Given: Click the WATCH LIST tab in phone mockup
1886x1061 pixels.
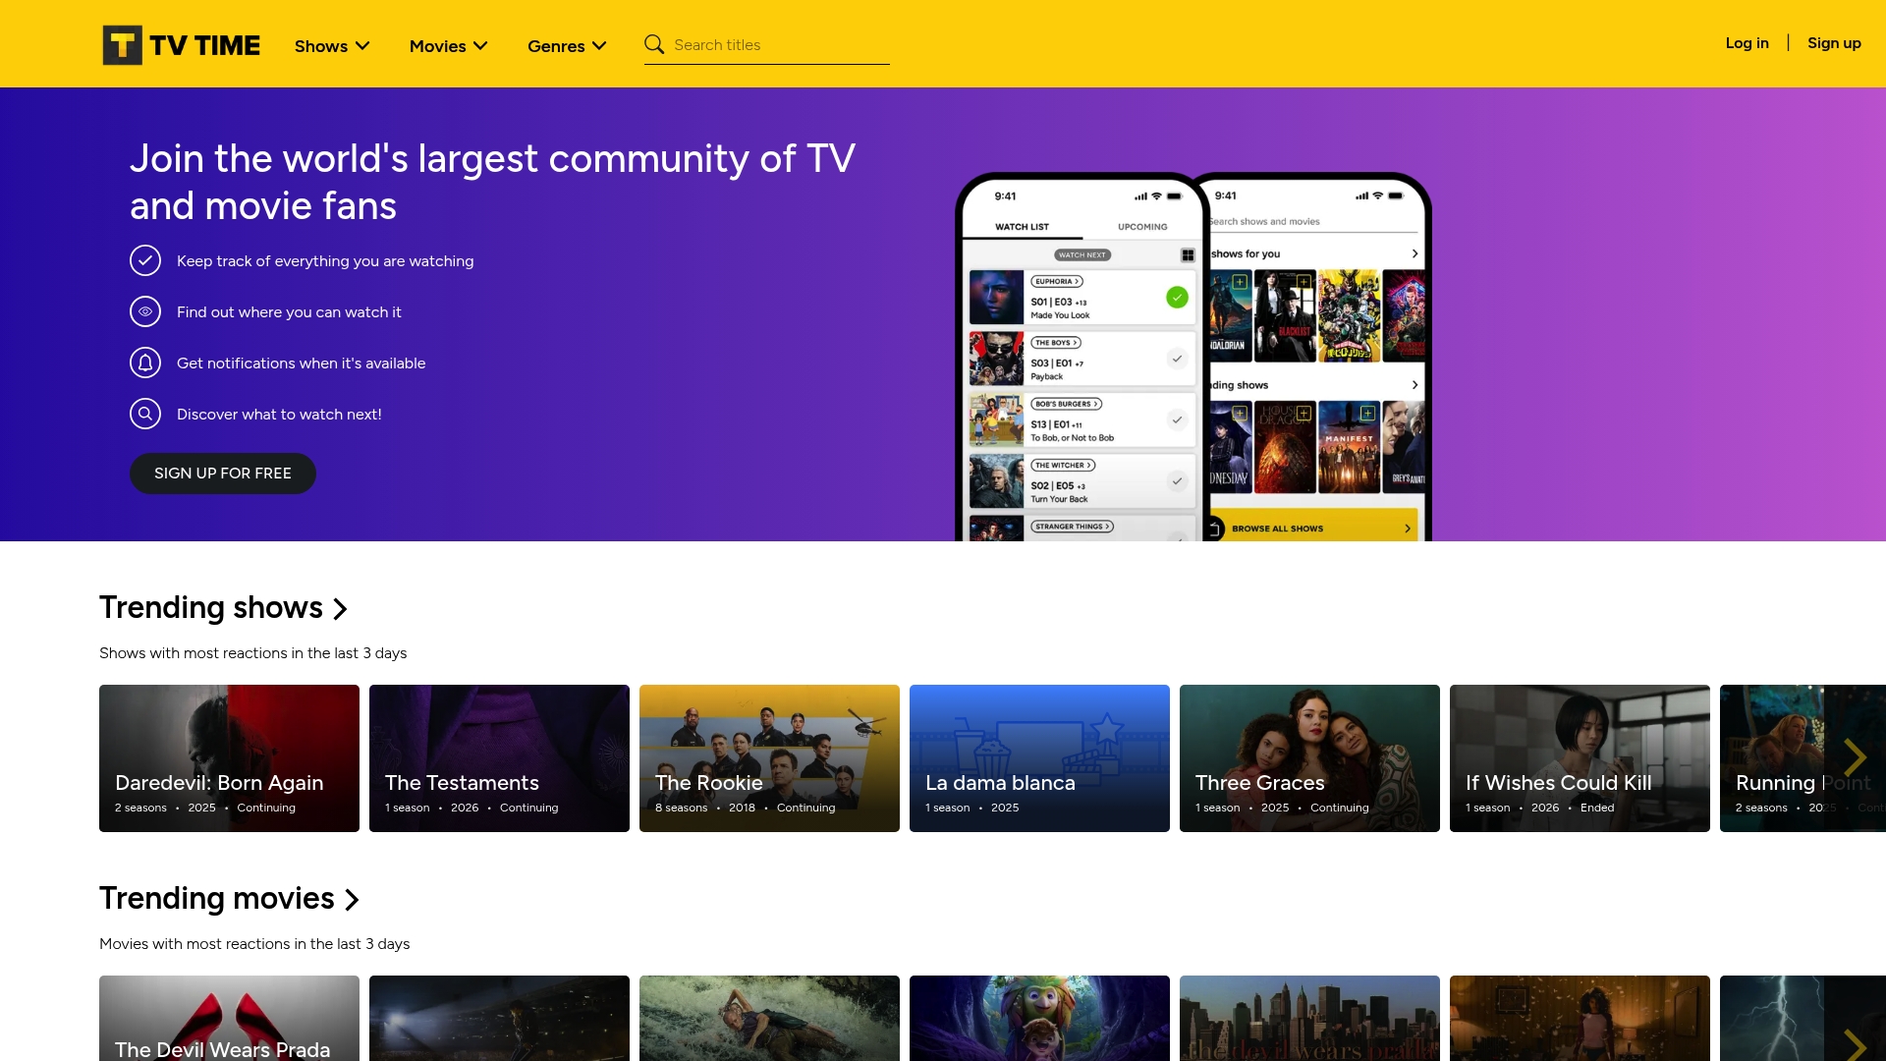Looking at the screenshot, I should 1022,227.
